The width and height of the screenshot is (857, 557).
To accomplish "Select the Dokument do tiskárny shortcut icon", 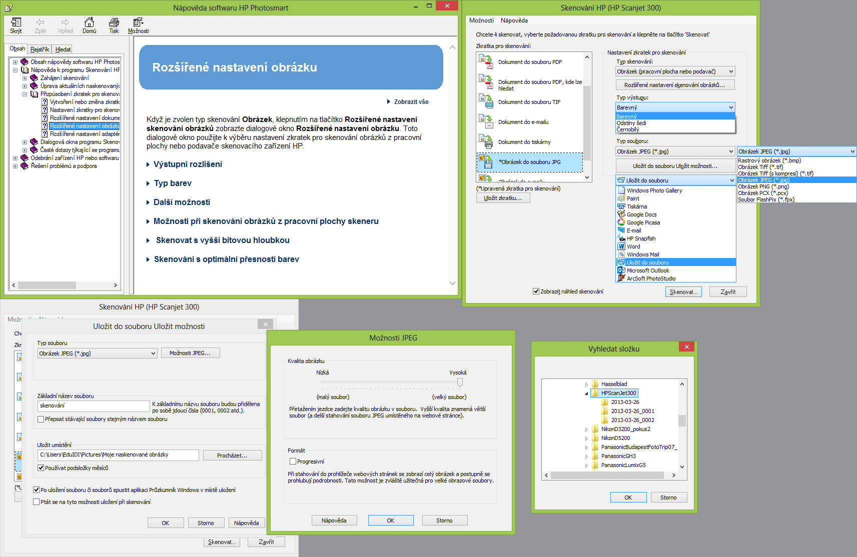I will [x=486, y=141].
